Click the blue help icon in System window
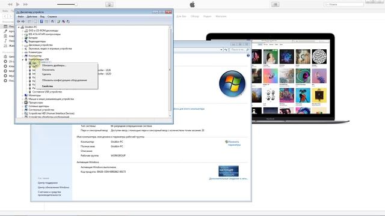 pos(248,56)
